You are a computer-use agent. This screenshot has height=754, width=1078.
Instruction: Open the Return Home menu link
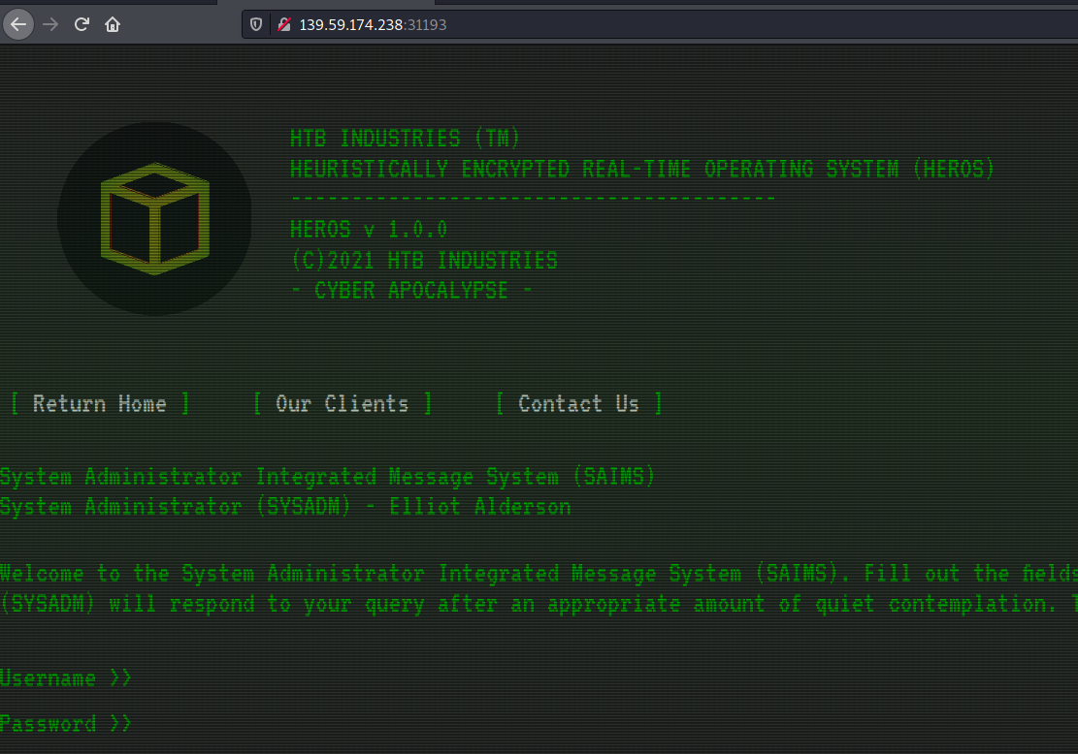click(100, 404)
